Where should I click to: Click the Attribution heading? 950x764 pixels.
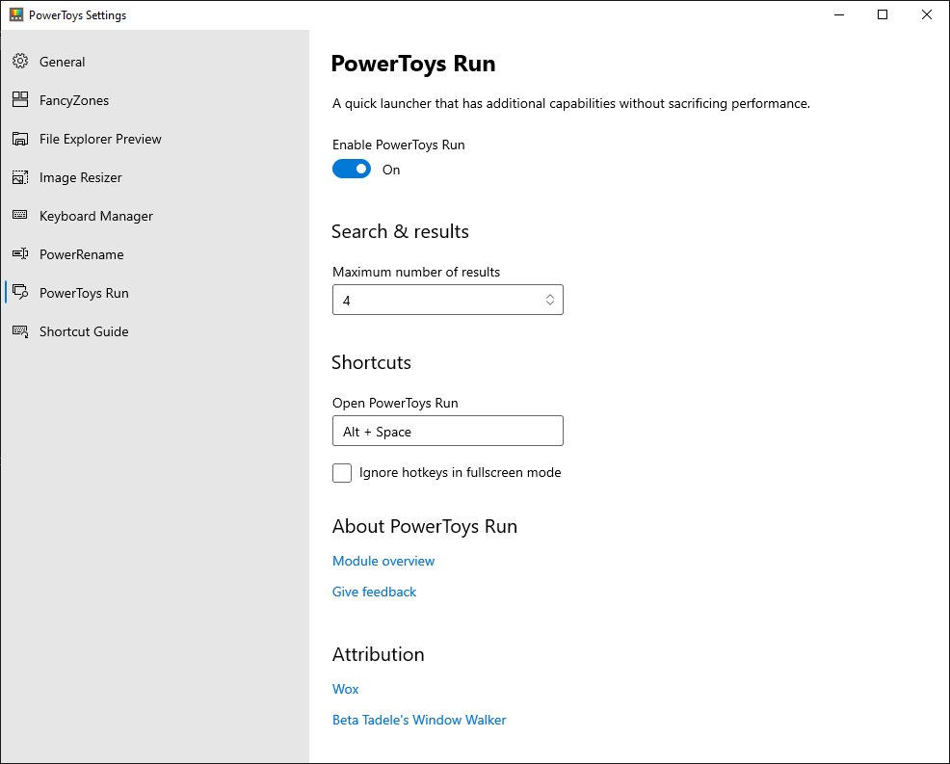tap(378, 654)
